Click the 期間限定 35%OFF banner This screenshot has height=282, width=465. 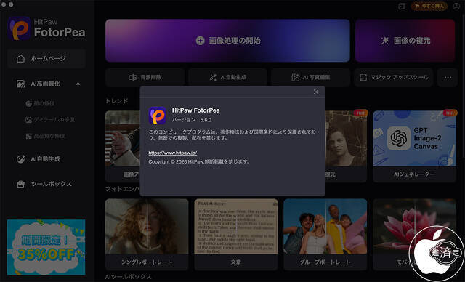(x=46, y=247)
